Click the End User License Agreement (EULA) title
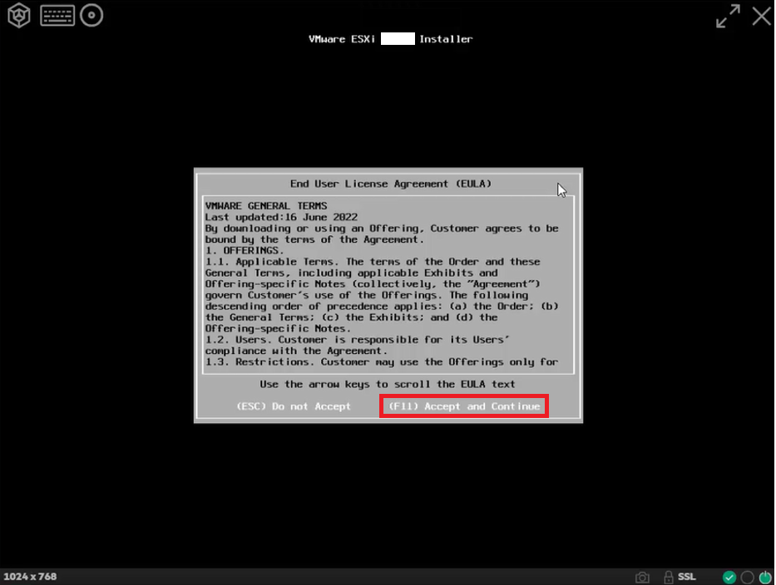 tap(390, 184)
